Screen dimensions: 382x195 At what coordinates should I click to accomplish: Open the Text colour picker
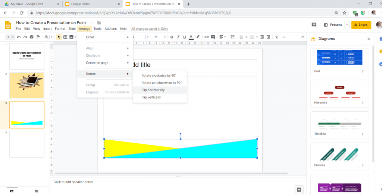(x=191, y=37)
